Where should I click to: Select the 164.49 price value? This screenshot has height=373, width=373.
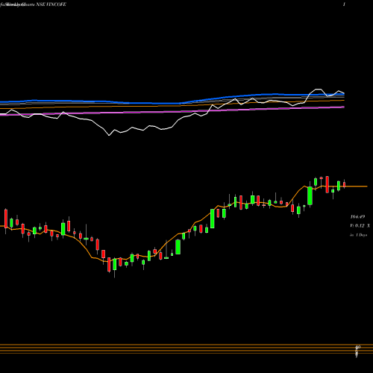pyautogui.click(x=357, y=217)
